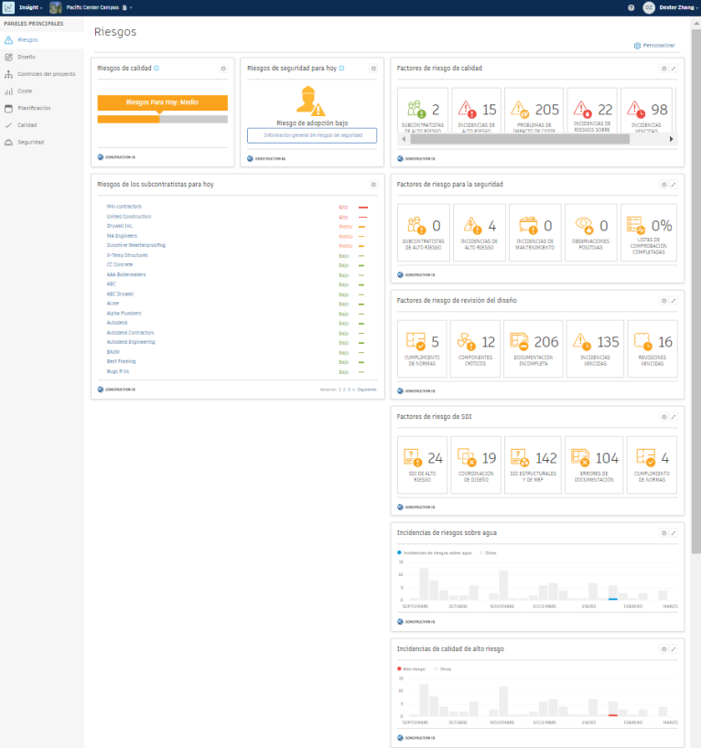Image resolution: width=701 pixels, height=748 pixels.
Task: Open the Insight module dropdown
Action: 30,7
